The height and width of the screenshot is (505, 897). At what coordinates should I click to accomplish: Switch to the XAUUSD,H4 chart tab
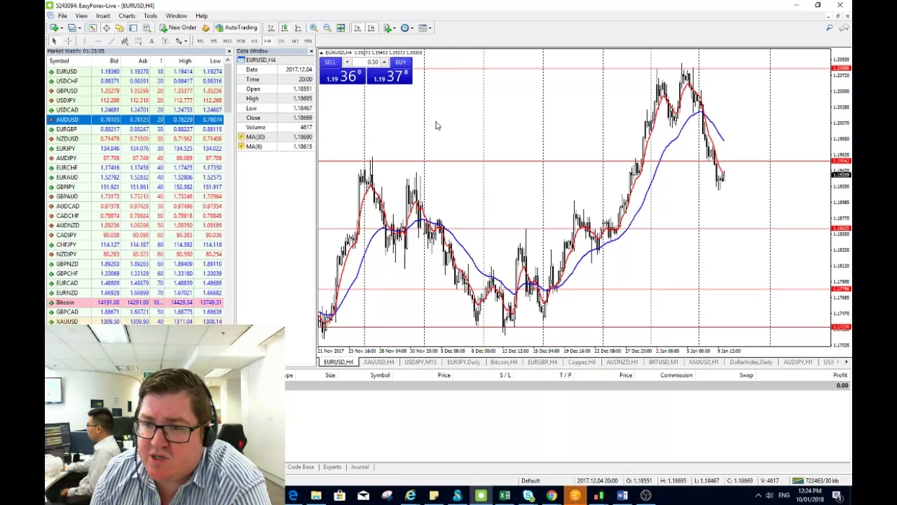[378, 362]
